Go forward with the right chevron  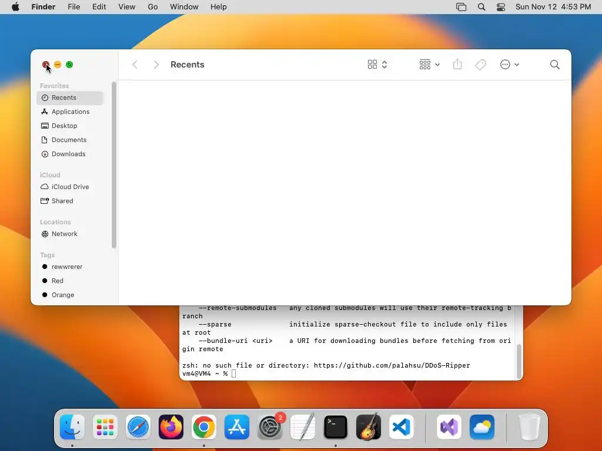(156, 65)
